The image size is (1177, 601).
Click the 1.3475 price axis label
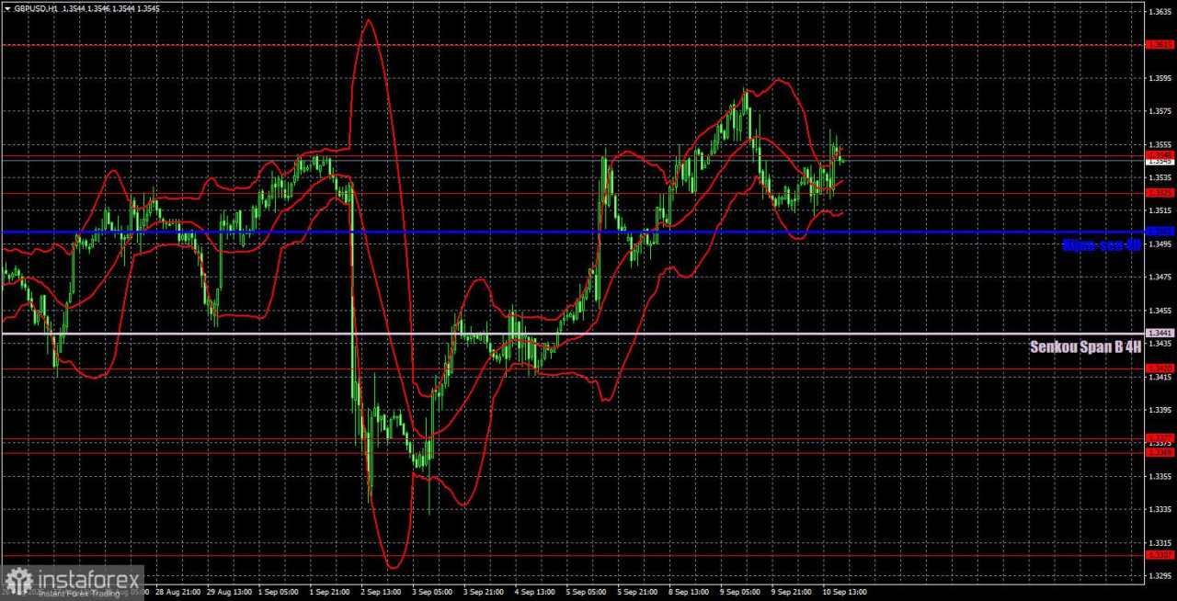click(x=1160, y=278)
